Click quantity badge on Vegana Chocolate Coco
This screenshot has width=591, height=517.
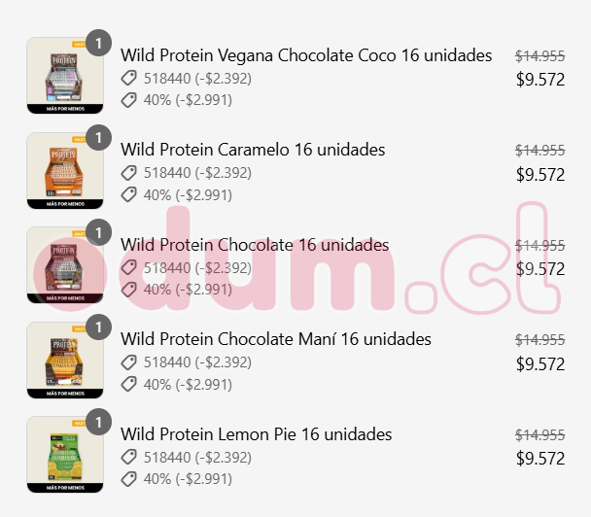coord(98,43)
